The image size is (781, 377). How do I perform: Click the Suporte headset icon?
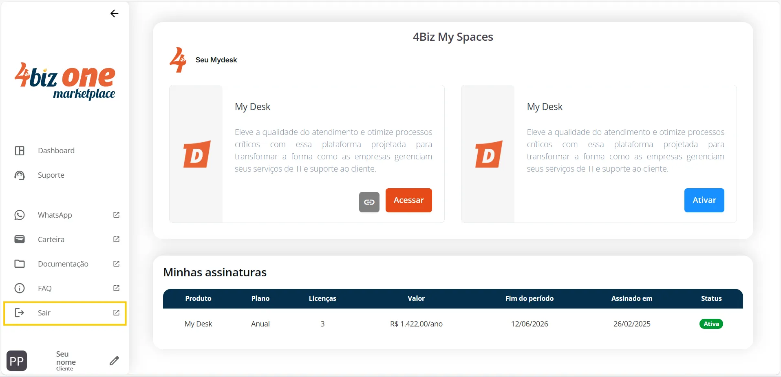tap(20, 175)
